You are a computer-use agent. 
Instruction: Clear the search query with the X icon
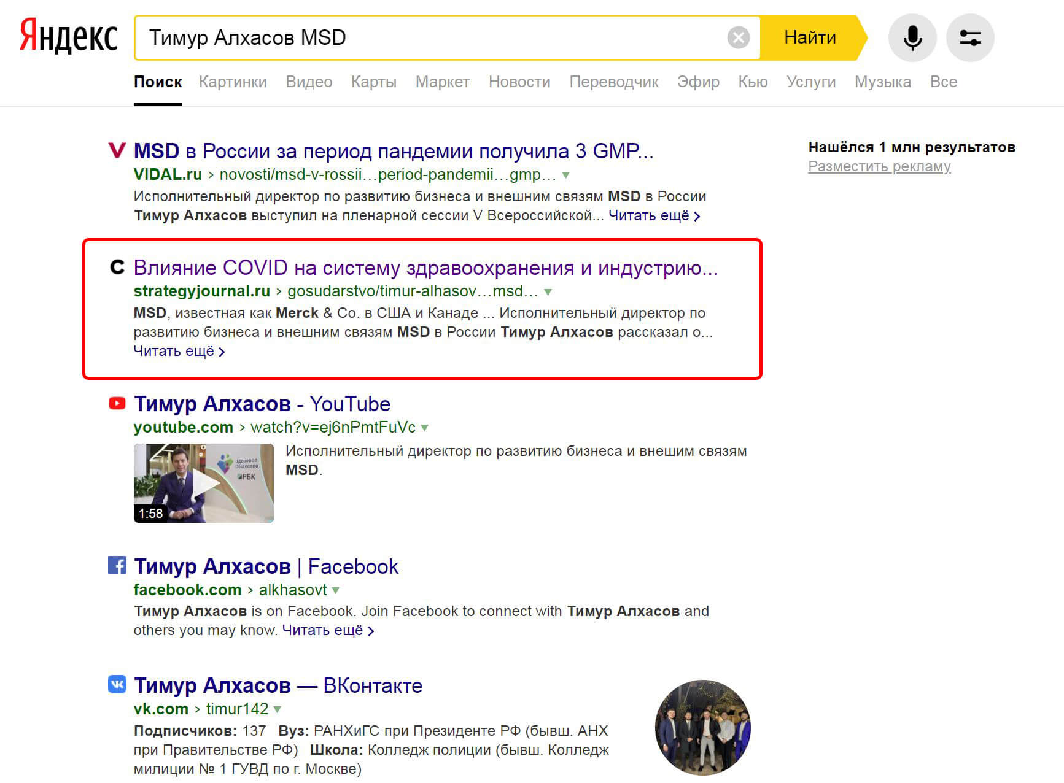[x=739, y=38]
